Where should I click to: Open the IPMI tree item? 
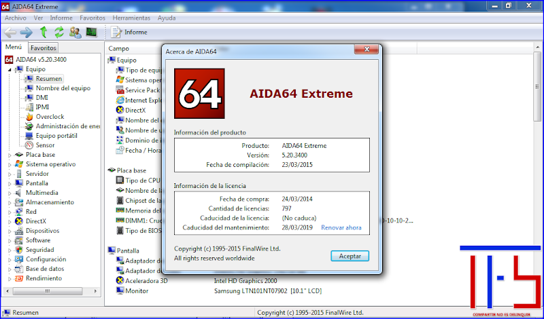pos(42,107)
